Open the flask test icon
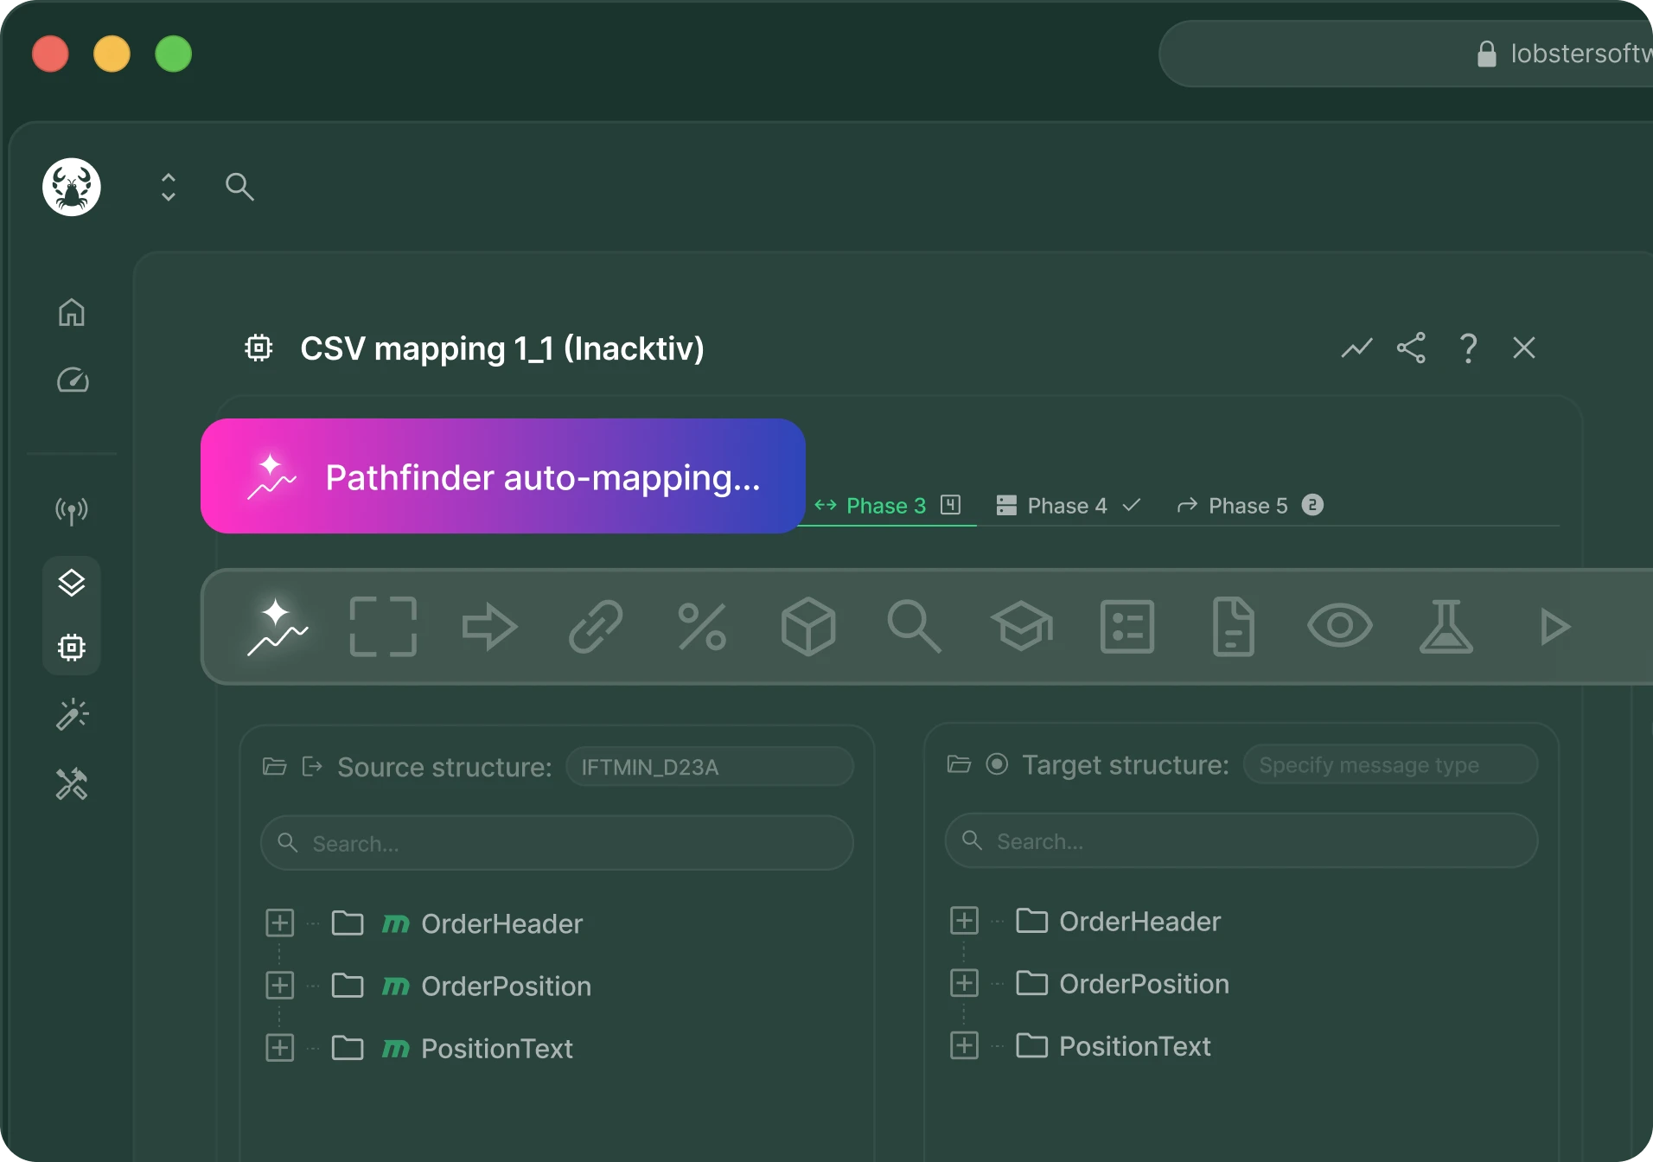 pyautogui.click(x=1446, y=626)
